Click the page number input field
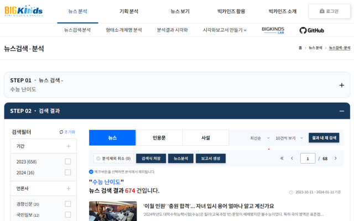The width and height of the screenshot is (354, 221). point(308,159)
